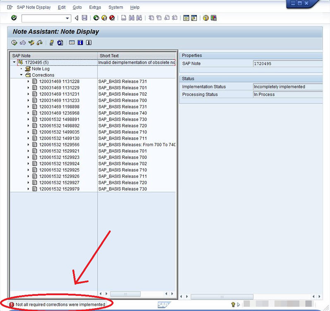Click the yellow Exit icon
330x311 pixels.
[104, 18]
